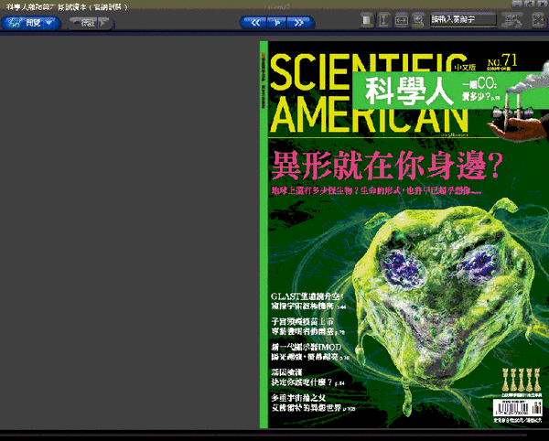
Task: Click the fit-to-width icon
Action: coord(402,20)
